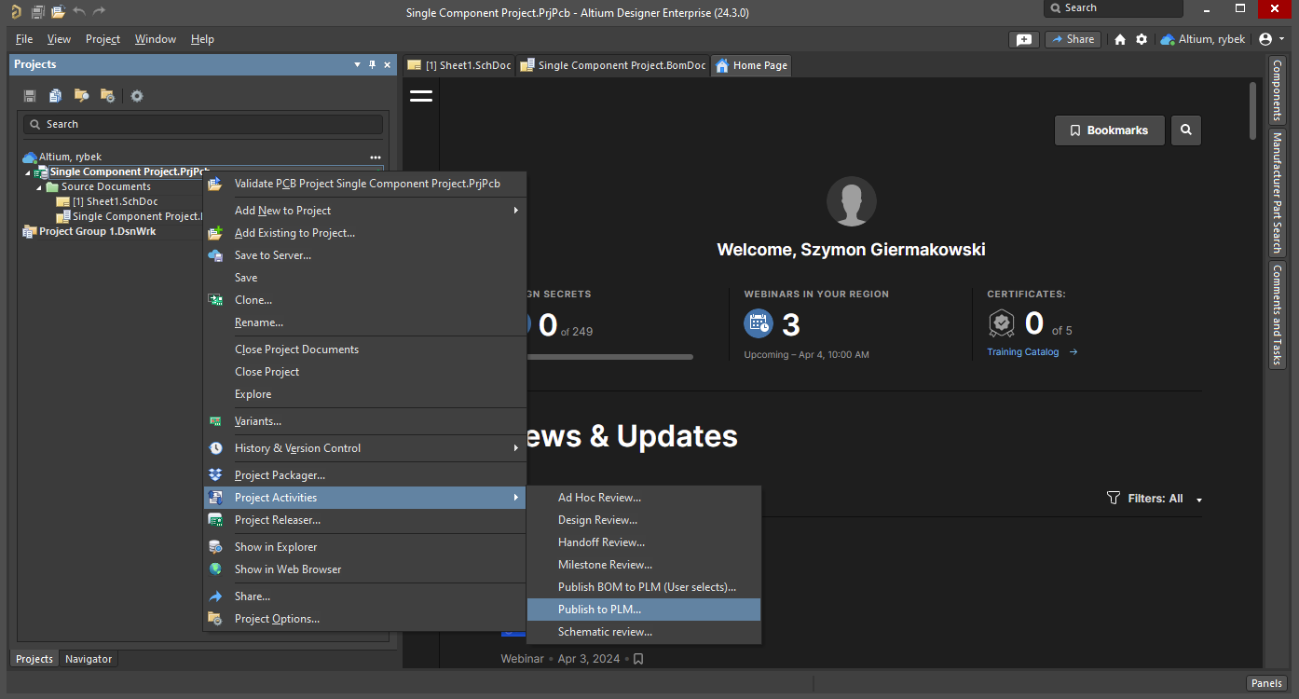Switch to the [1] Sheet1.SchDoc tab
The image size is (1299, 699).
click(x=459, y=65)
